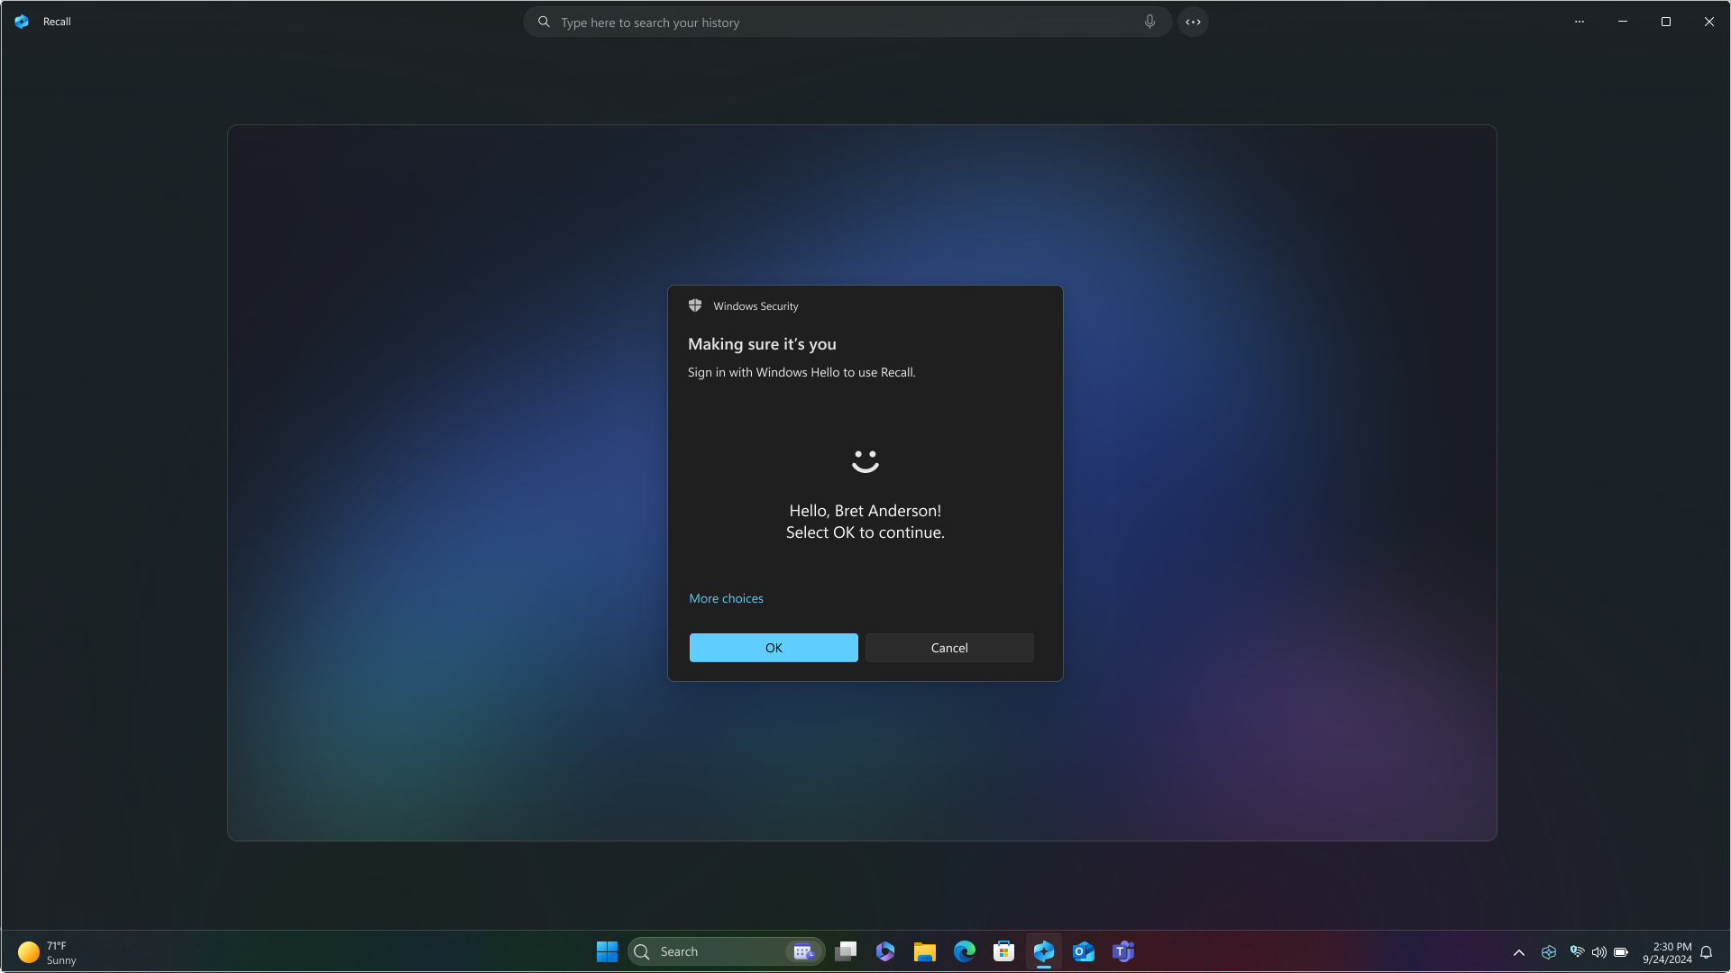Click Cancel to dismiss the security dialog
The width and height of the screenshot is (1731, 973).
point(948,648)
